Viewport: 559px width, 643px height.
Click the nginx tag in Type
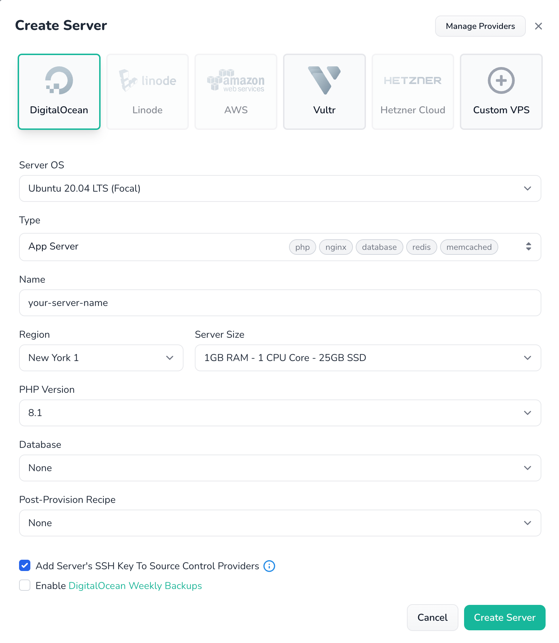336,247
